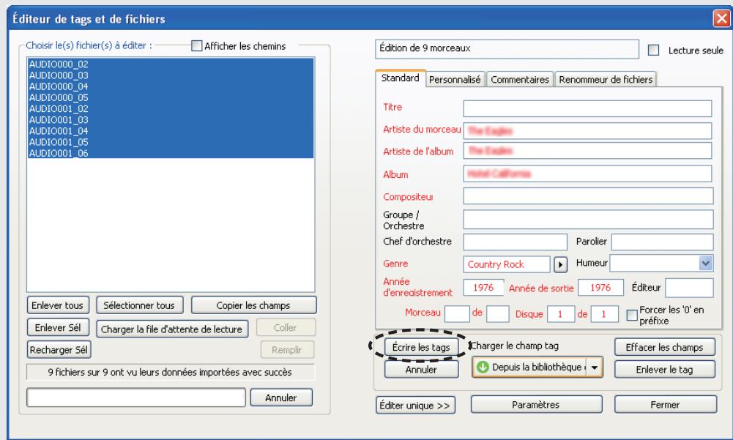Image resolution: width=733 pixels, height=440 pixels.
Task: Click the disabled Remplir button
Action: tap(286, 350)
